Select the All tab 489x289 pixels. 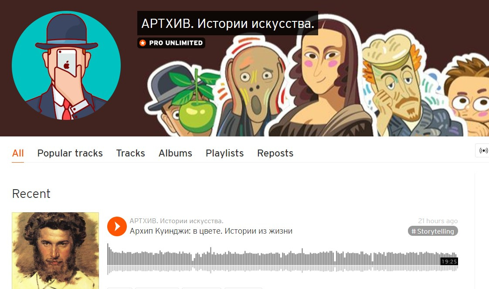(18, 153)
